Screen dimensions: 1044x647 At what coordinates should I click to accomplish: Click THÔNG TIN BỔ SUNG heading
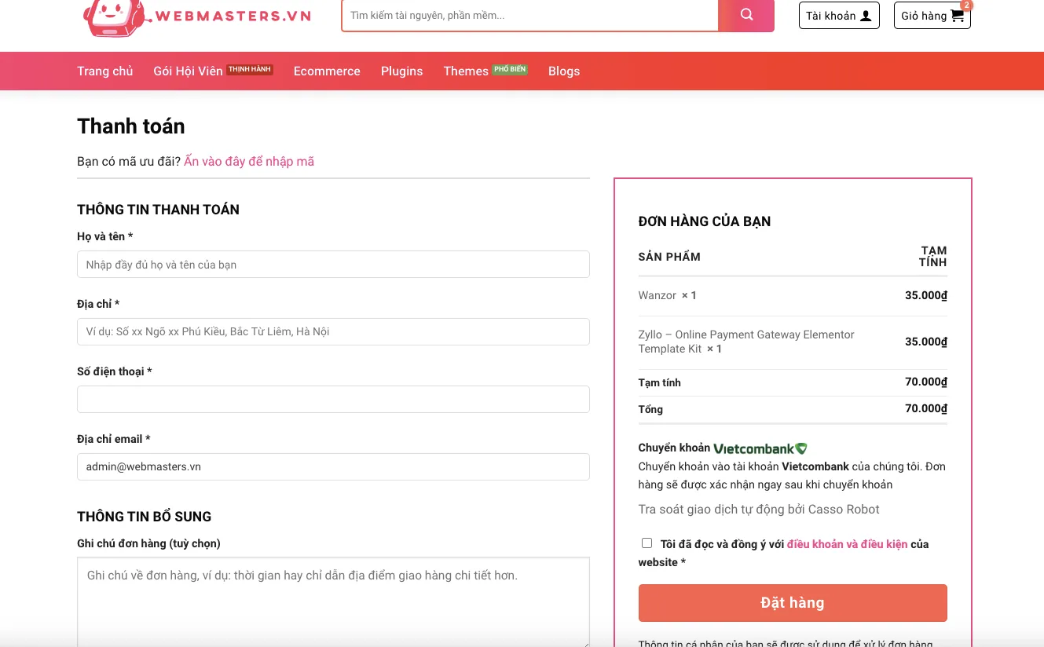(144, 517)
